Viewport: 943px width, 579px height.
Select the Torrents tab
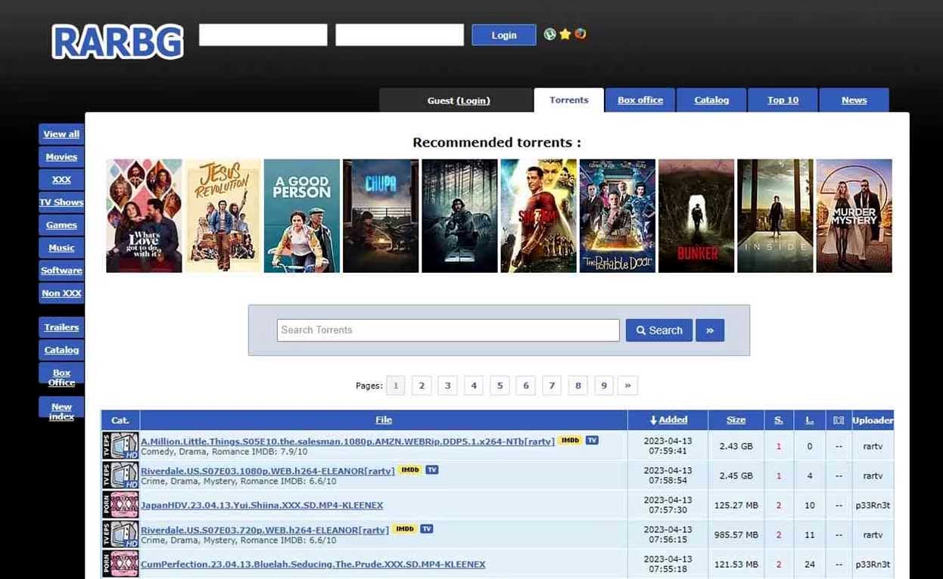tap(569, 100)
